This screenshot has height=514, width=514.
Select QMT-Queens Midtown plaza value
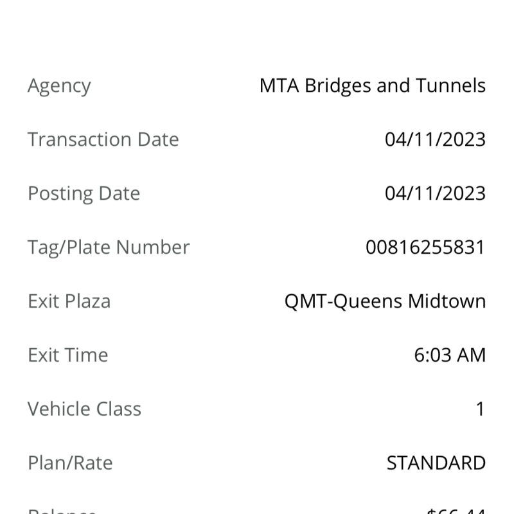pos(385,301)
